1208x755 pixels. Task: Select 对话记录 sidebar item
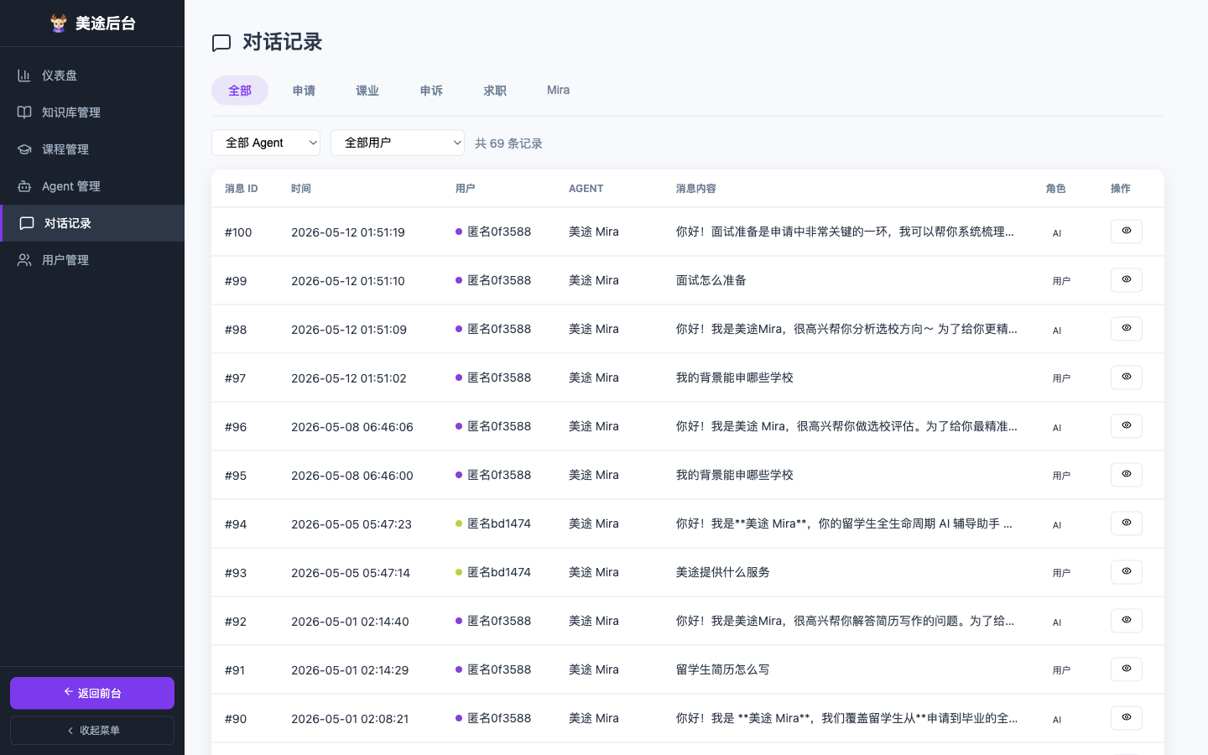coord(92,223)
